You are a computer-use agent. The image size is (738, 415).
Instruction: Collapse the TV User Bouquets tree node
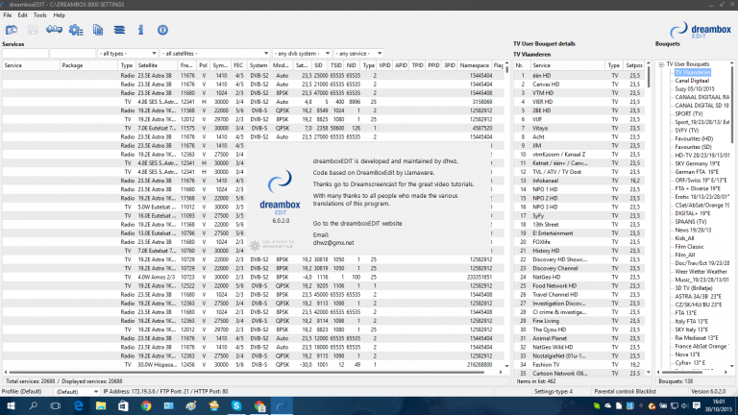[x=660, y=64]
